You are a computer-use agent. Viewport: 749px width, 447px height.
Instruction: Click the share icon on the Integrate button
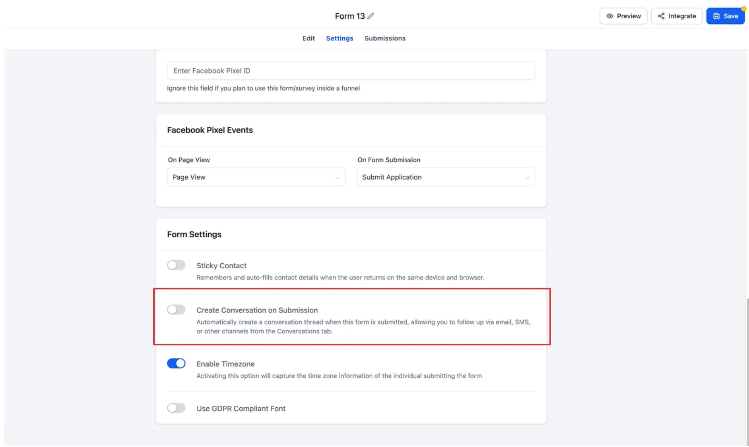pos(661,16)
